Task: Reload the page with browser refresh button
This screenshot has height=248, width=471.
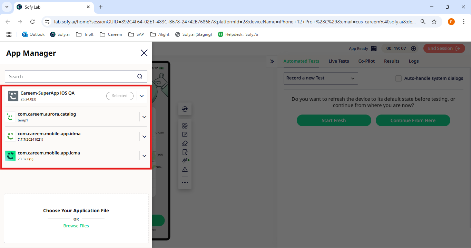Action: (x=32, y=22)
